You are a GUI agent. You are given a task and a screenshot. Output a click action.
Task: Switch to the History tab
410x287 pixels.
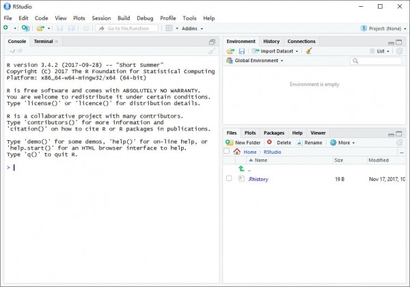271,42
